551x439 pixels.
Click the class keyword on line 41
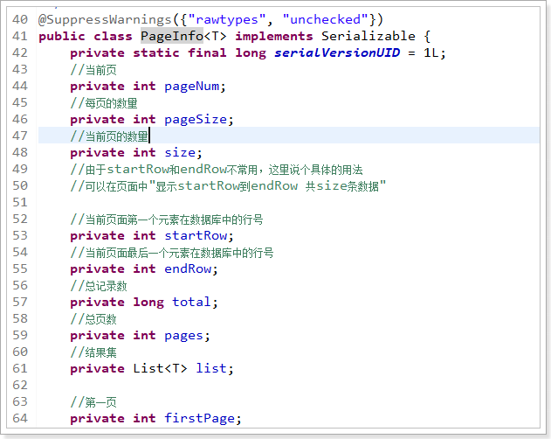coord(113,36)
